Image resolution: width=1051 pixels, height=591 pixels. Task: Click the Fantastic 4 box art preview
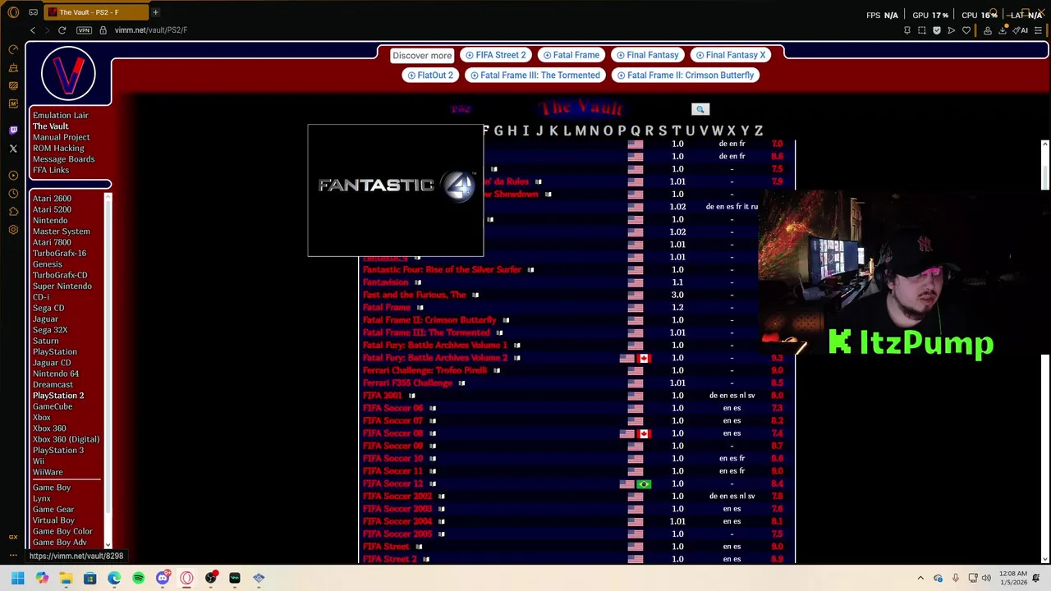(396, 190)
